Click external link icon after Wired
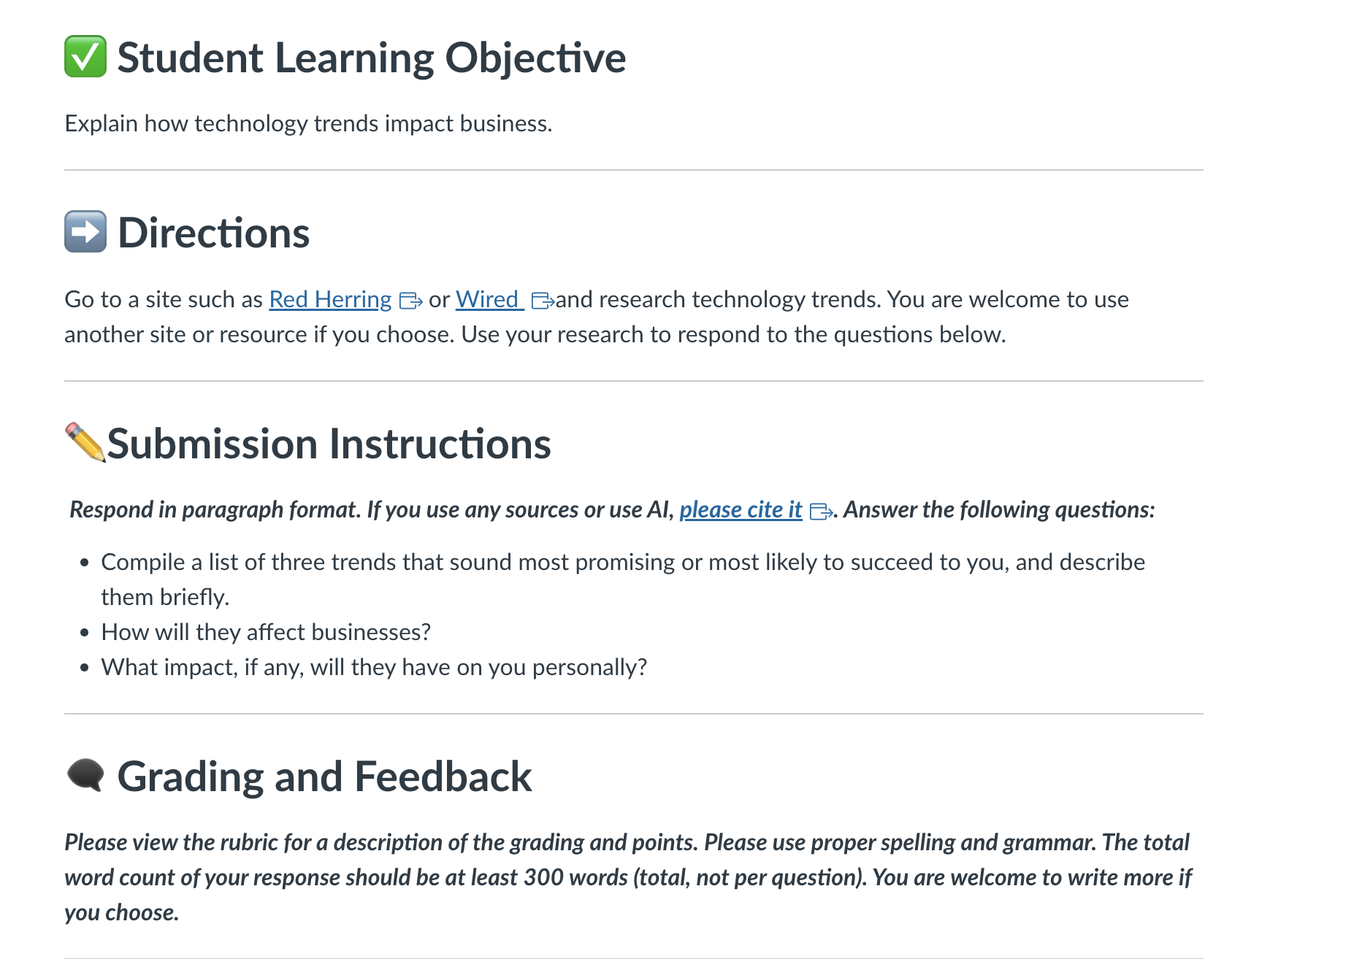1354x959 pixels. (x=543, y=301)
